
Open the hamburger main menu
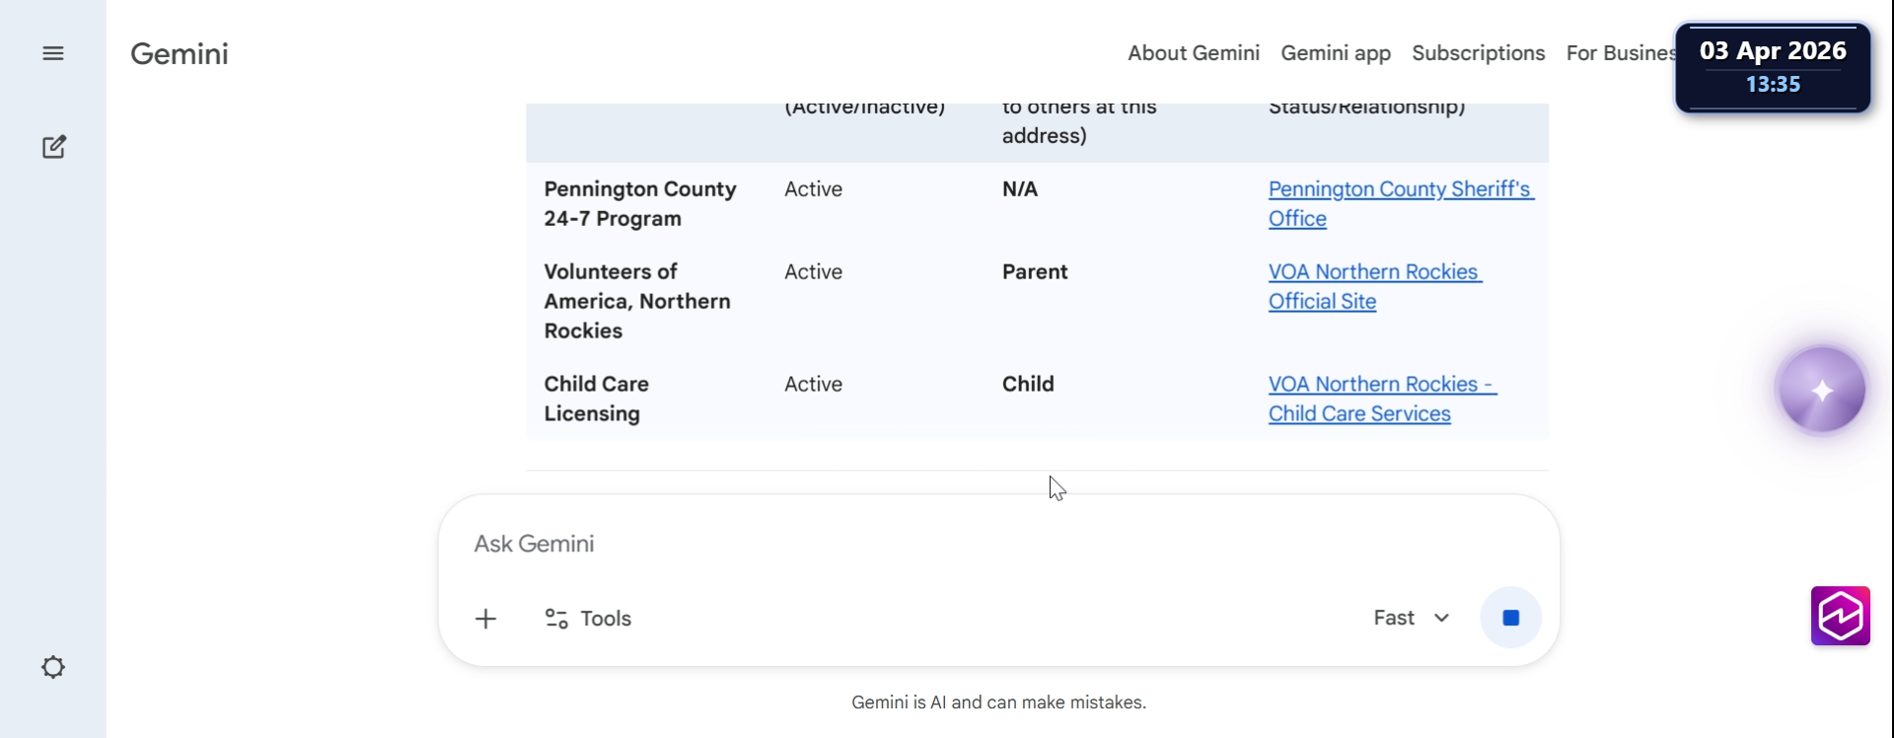tap(53, 53)
